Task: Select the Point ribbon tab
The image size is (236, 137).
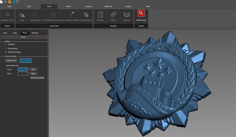Action: point(49,7)
